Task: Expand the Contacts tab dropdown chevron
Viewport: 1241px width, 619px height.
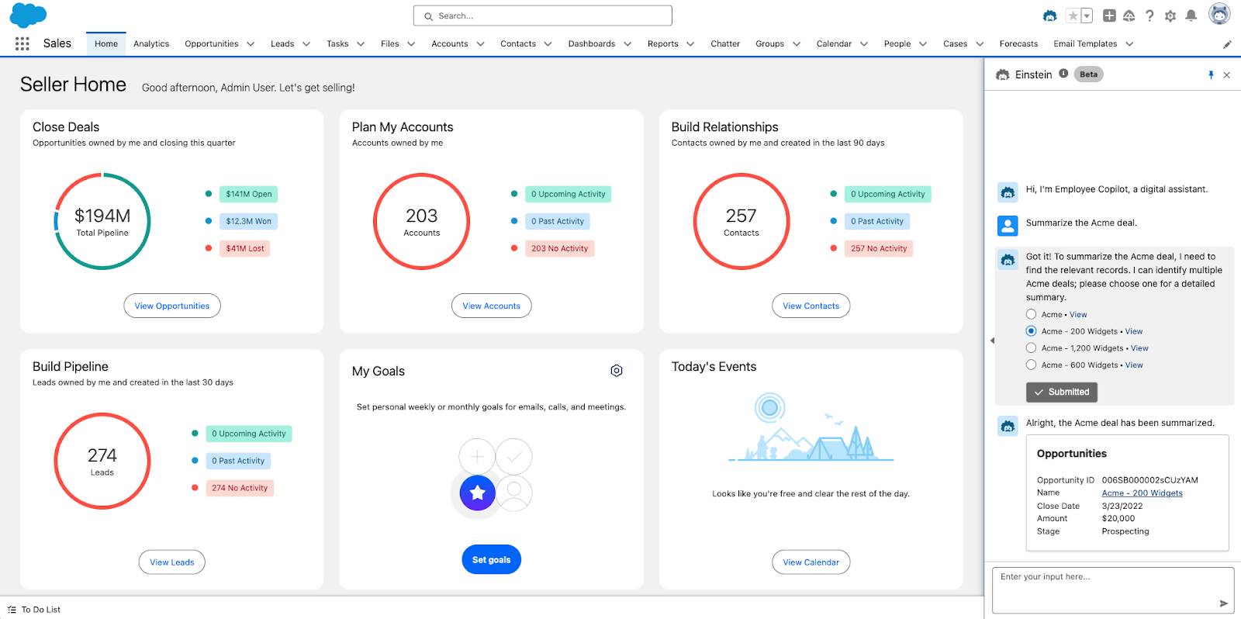Action: [x=548, y=44]
